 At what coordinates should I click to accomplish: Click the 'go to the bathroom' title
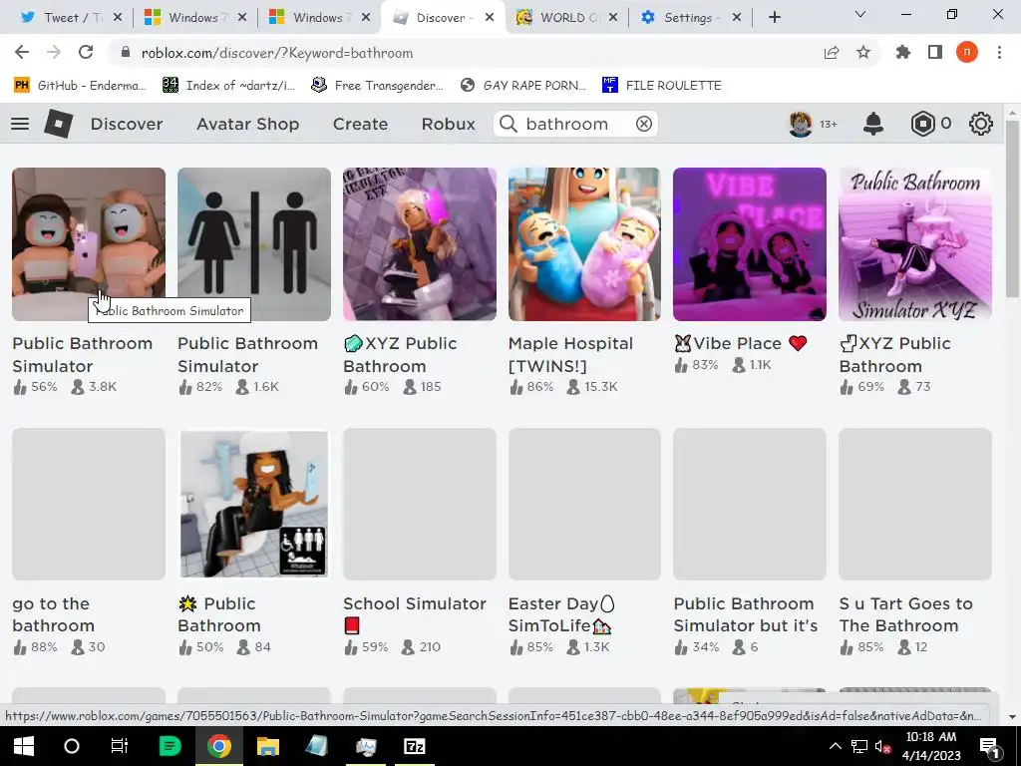[x=54, y=614]
